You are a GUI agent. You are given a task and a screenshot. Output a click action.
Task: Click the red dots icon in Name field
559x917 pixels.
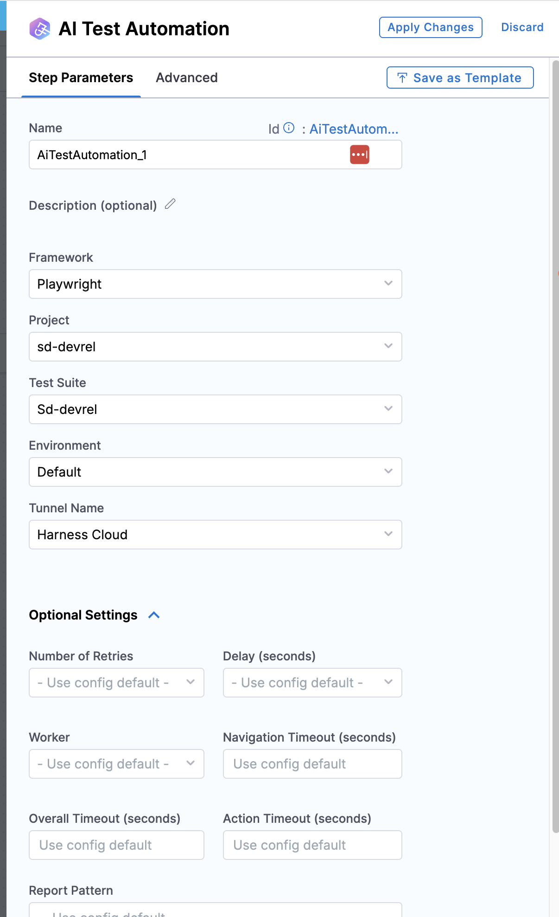(360, 155)
